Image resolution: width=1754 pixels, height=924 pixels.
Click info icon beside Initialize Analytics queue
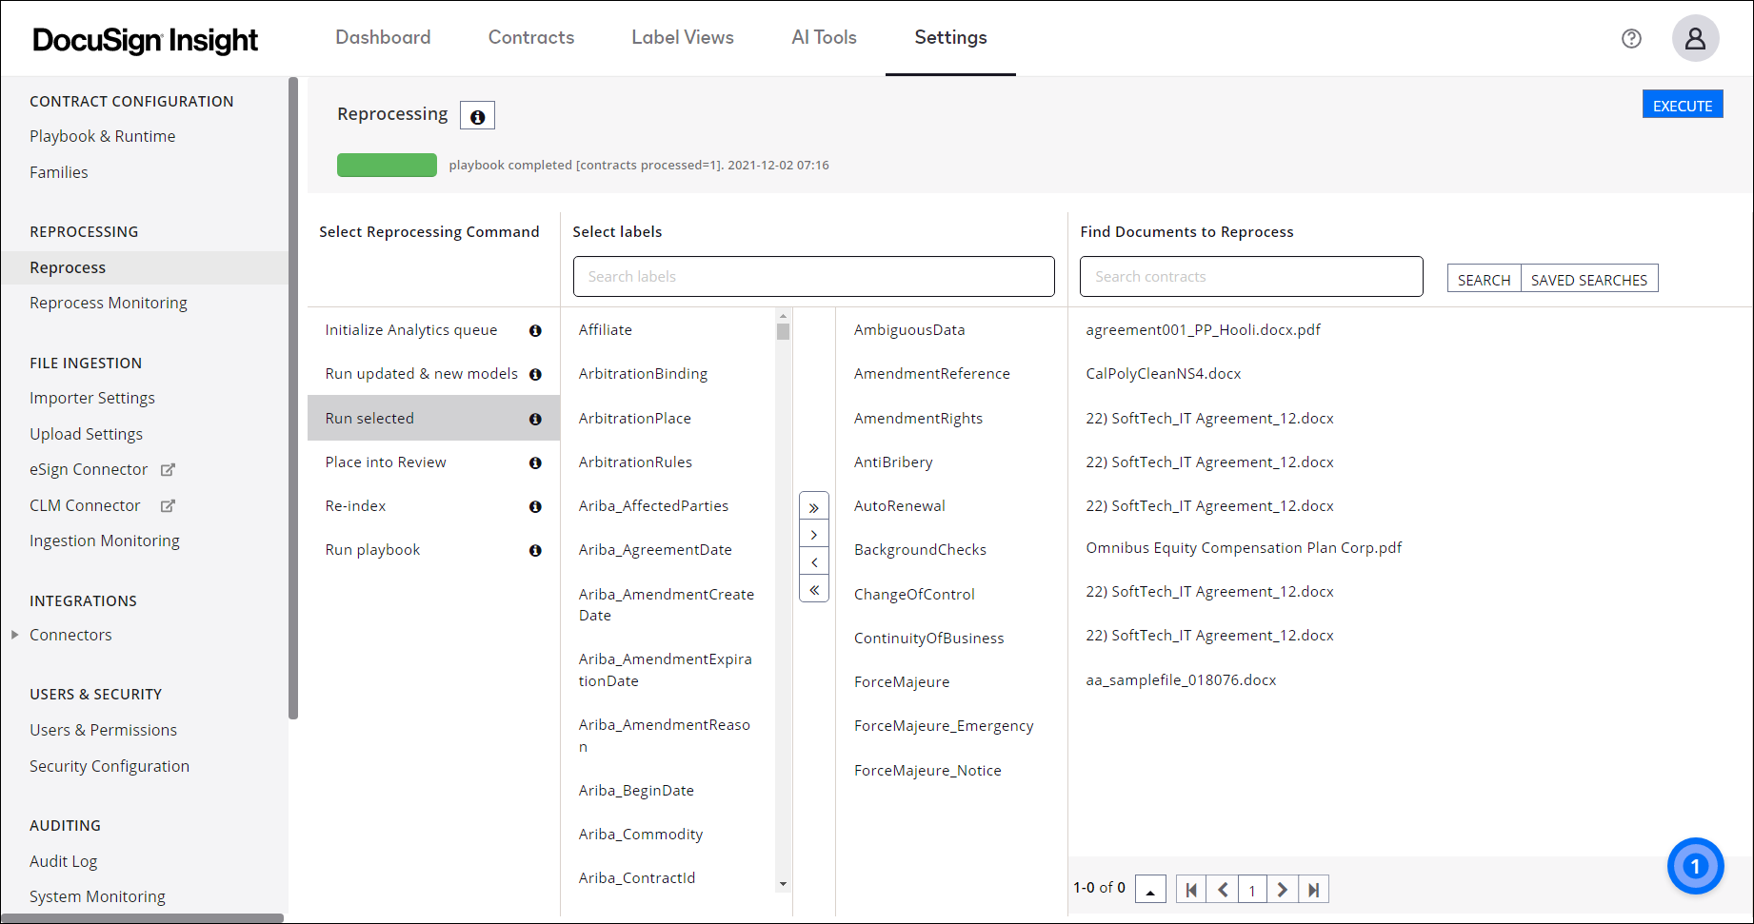coord(536,330)
